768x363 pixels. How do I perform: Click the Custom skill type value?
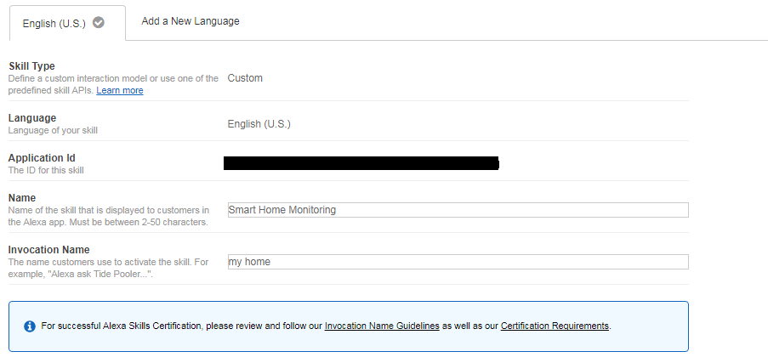(245, 78)
